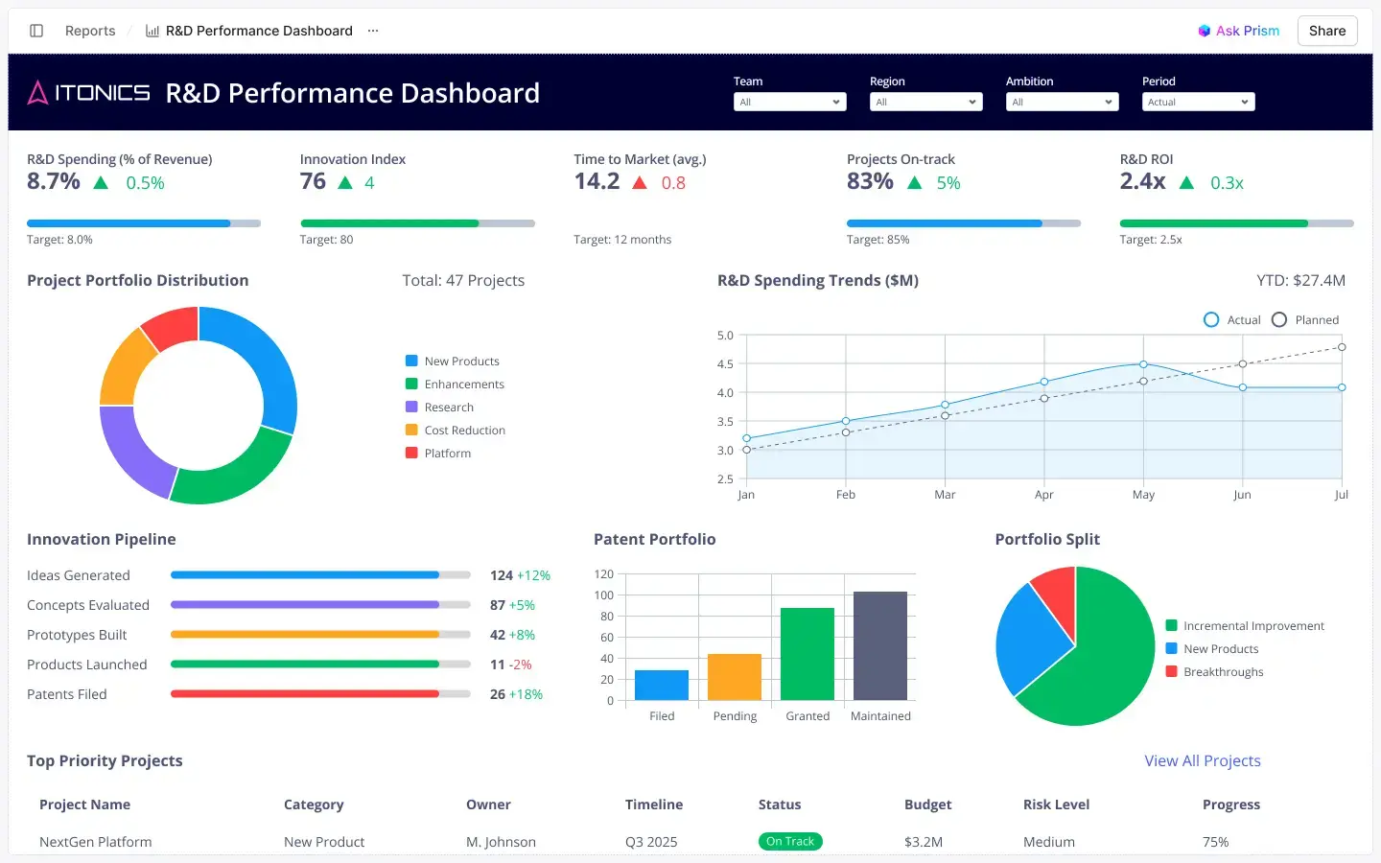Click the ITONICS triangle logo
This screenshot has height=863, width=1381.
pos(37,93)
